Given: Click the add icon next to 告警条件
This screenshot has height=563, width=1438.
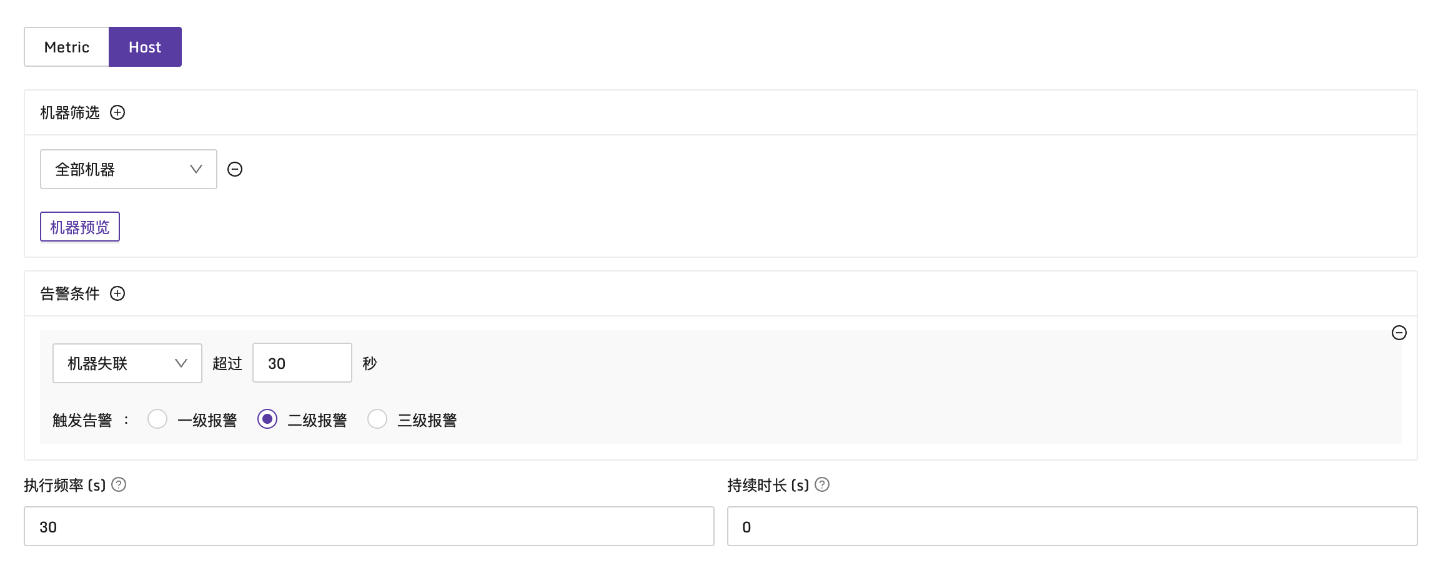Looking at the screenshot, I should pos(117,293).
